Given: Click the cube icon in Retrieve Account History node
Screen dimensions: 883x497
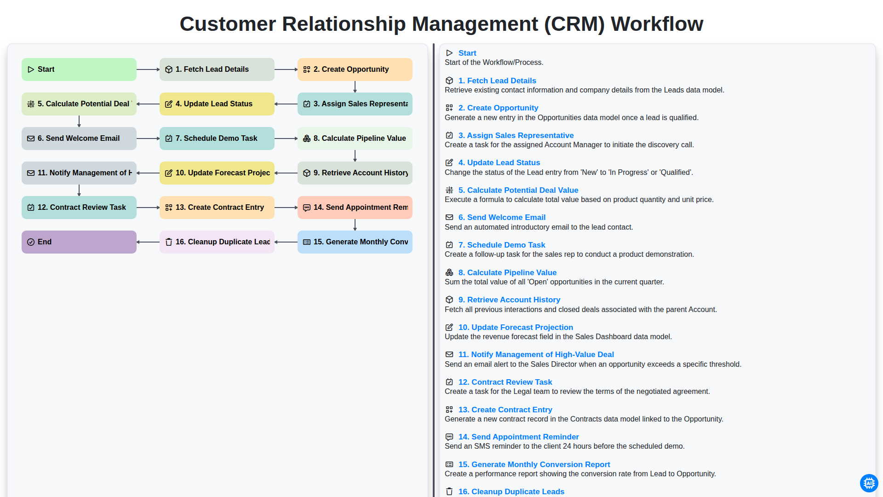Looking at the screenshot, I should click(307, 173).
